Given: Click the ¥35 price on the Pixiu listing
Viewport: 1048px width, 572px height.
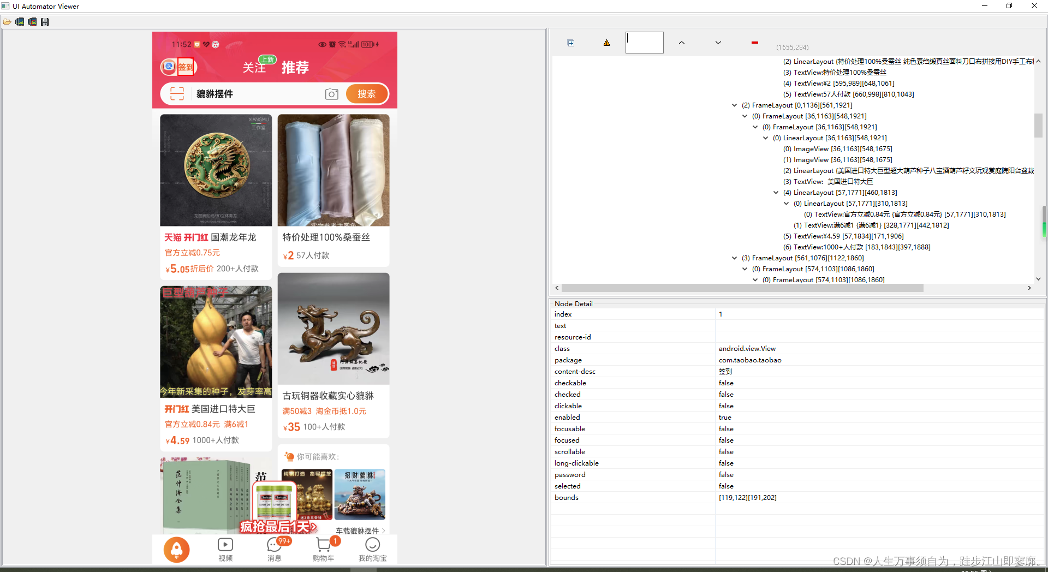Looking at the screenshot, I should pos(292,427).
